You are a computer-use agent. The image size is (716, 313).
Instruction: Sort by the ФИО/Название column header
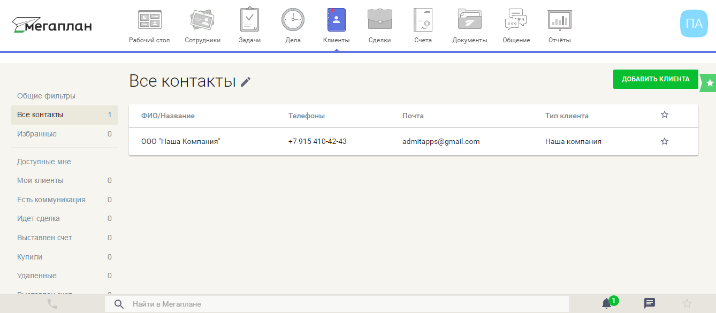pos(168,116)
